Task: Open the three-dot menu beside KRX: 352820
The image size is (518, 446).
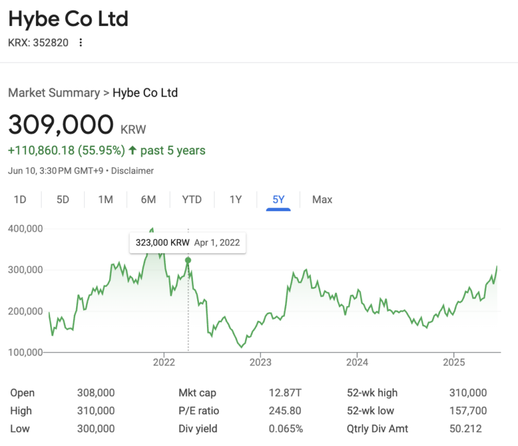Action: coord(81,43)
